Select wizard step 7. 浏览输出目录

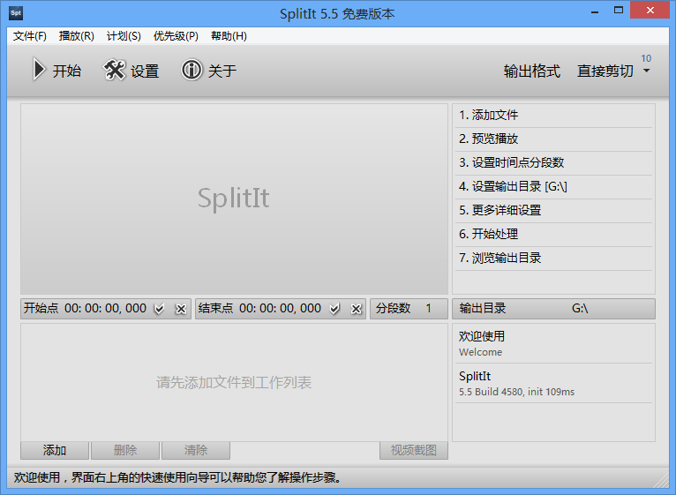[x=499, y=258]
